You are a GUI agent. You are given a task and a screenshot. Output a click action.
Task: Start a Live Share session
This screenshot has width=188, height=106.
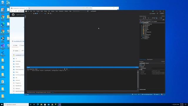[x=152, y=14]
